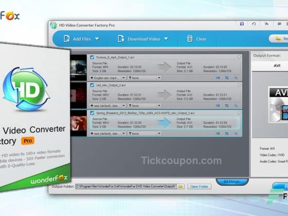
Task: Remove the Furious_6 row using its corner box
Action: [240, 57]
